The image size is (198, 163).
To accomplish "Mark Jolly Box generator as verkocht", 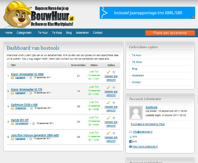I will tap(111, 139).
